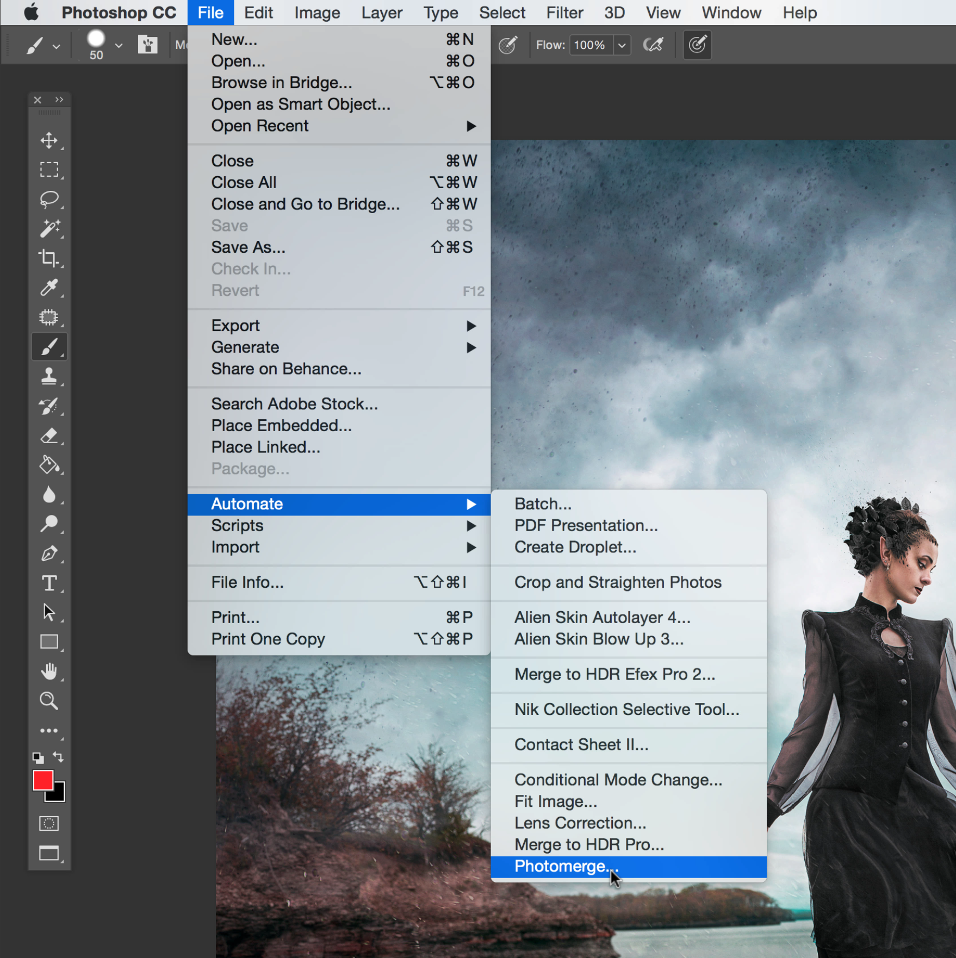Enable airbrush-style build-up

pos(653,45)
